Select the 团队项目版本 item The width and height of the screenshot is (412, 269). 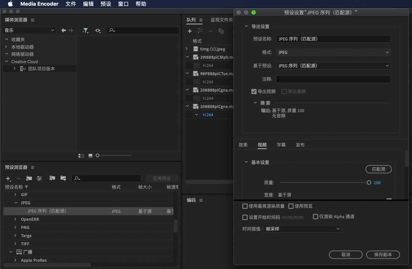click(x=41, y=68)
